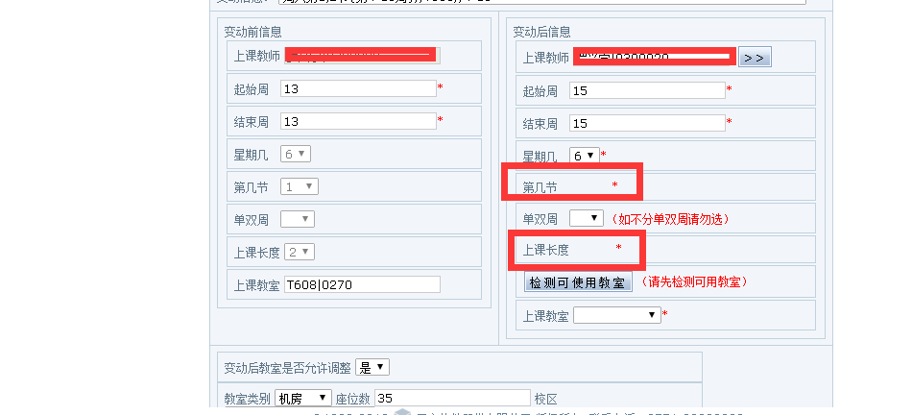This screenshot has height=415, width=912.
Task: Click the 上课教室 field showing T608|0270
Action: [x=361, y=284]
